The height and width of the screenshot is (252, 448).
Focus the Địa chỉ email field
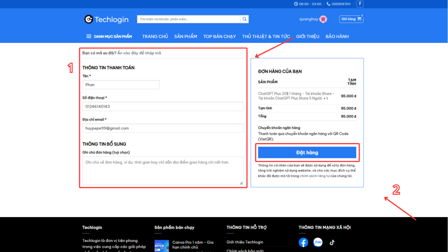[163, 128]
